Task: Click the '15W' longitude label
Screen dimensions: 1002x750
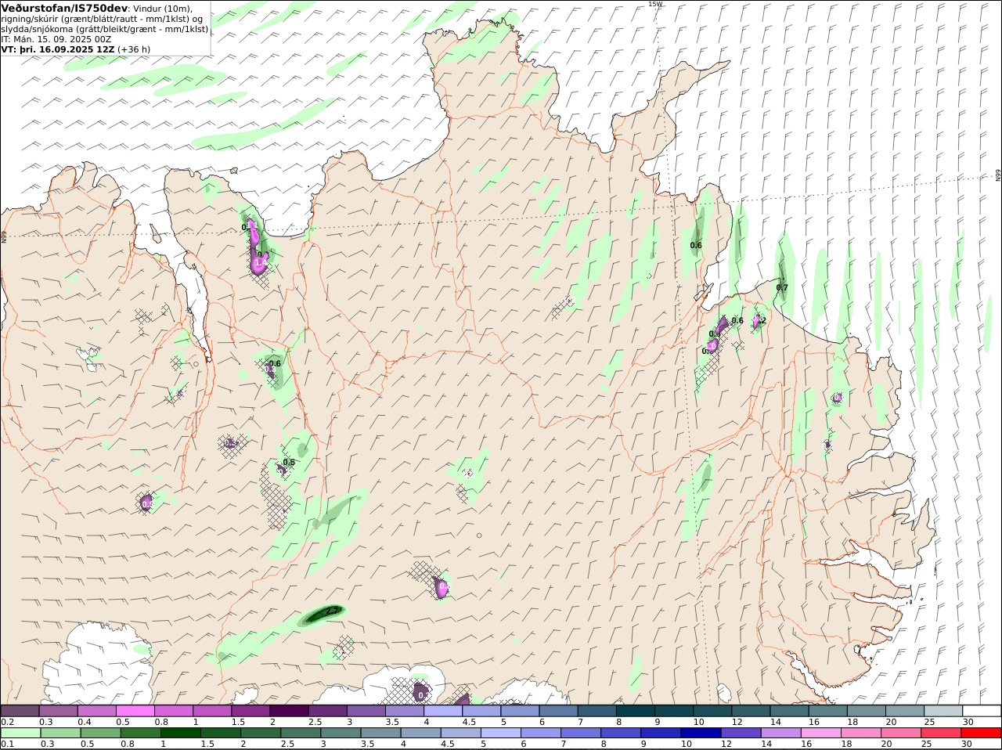Action: point(655,4)
